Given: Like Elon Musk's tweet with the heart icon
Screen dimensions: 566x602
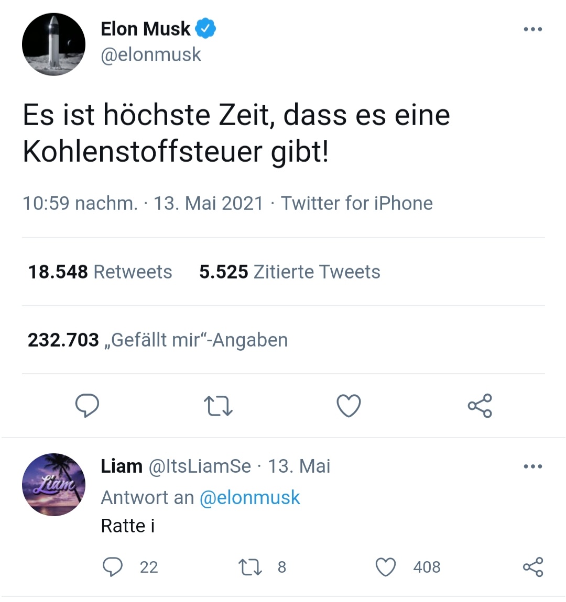Looking at the screenshot, I should click(x=348, y=405).
